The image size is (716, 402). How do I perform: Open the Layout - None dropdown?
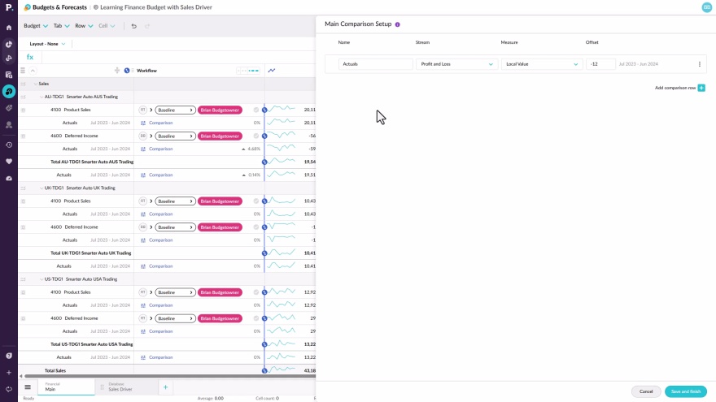click(x=47, y=44)
